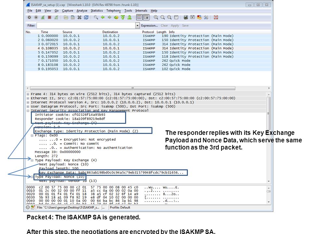Expand the Ethernet II tree node
This screenshot has width=312, height=234.
28,98
